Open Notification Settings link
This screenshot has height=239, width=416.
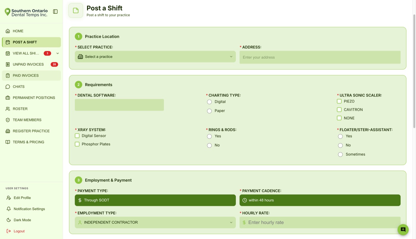tap(29, 209)
